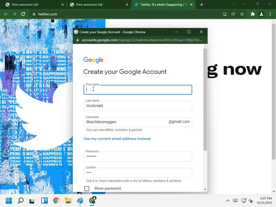Close the Create your Google Account popup

pos(201,32)
